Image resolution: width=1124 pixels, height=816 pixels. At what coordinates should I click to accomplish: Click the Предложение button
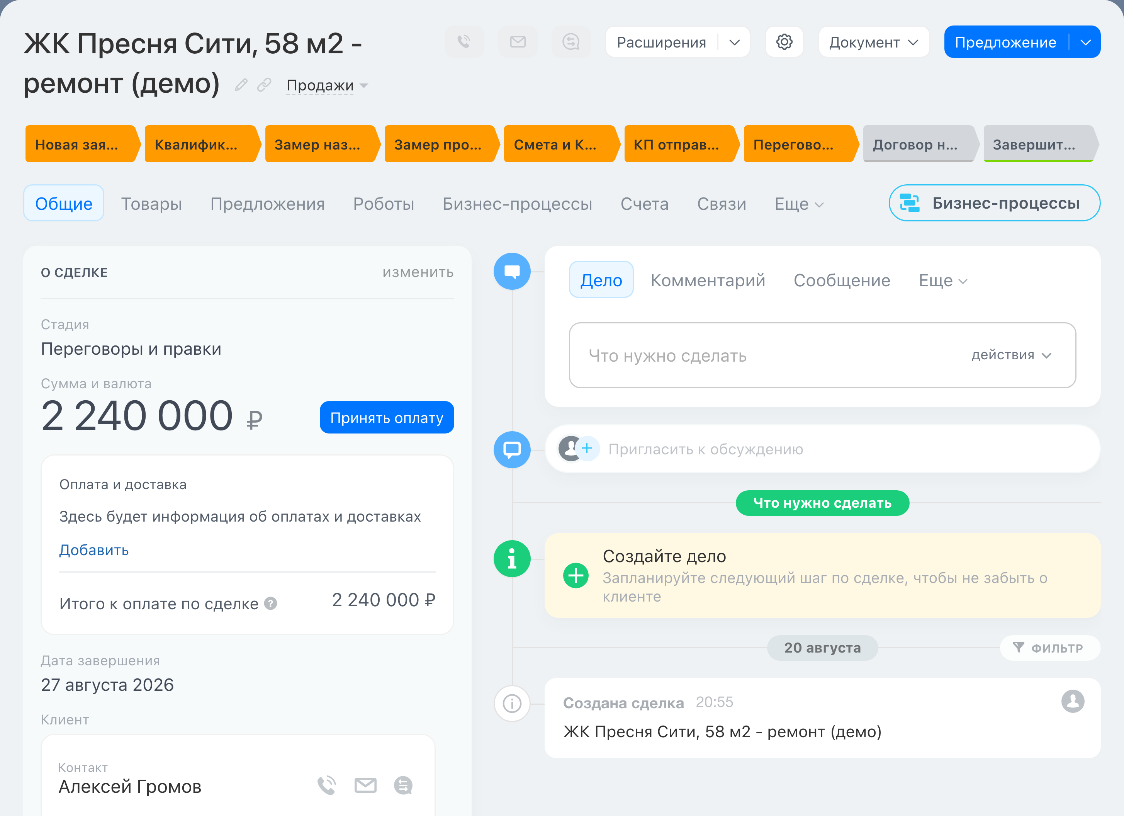tap(1005, 42)
